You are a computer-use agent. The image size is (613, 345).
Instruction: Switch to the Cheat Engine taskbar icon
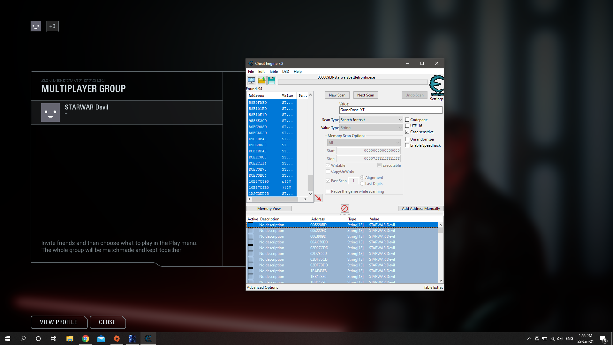[148, 339]
